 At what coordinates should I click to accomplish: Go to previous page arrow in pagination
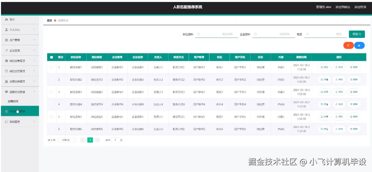coord(83,140)
